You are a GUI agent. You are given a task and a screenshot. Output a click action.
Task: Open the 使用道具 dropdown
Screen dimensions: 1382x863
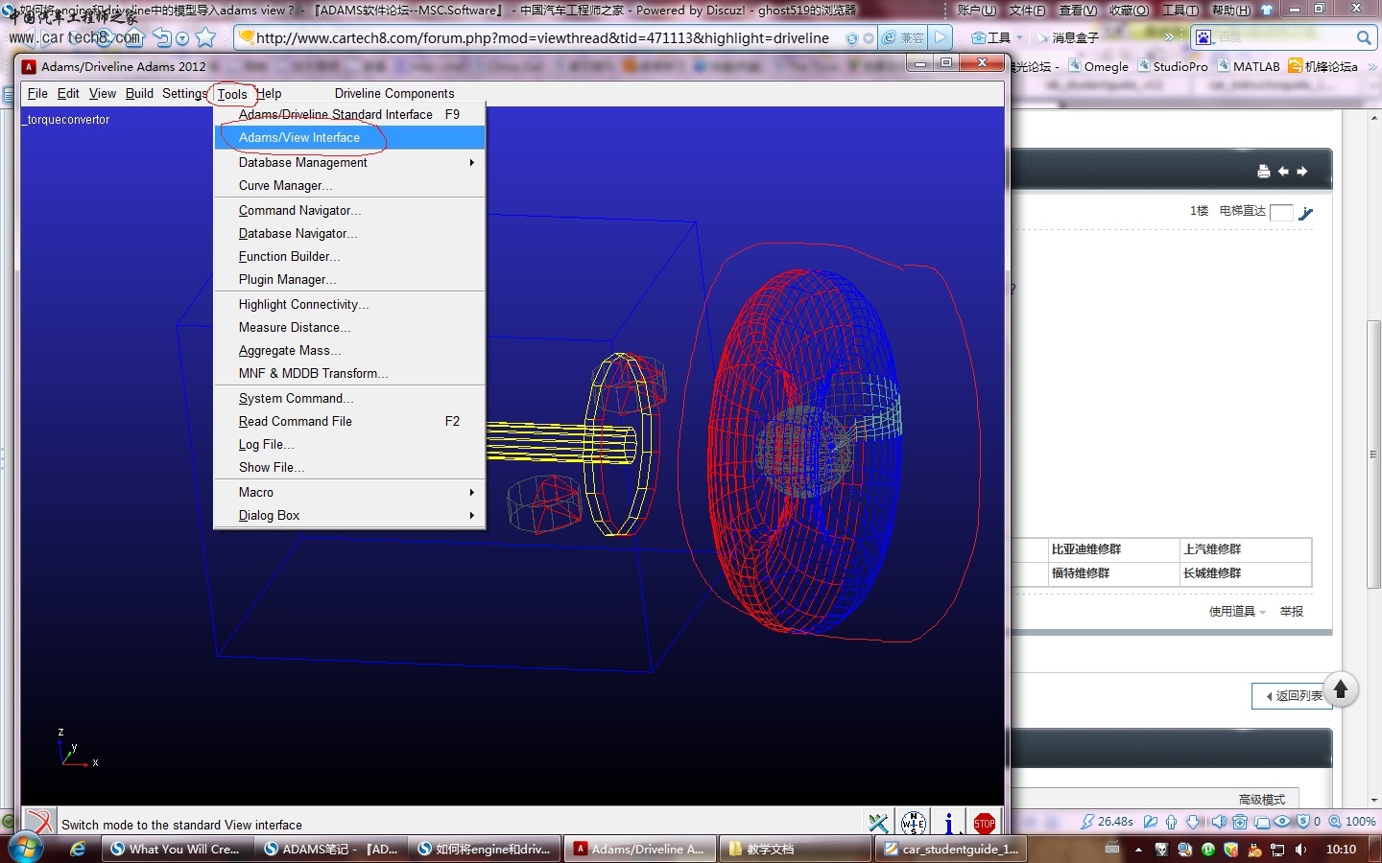click(x=1237, y=612)
